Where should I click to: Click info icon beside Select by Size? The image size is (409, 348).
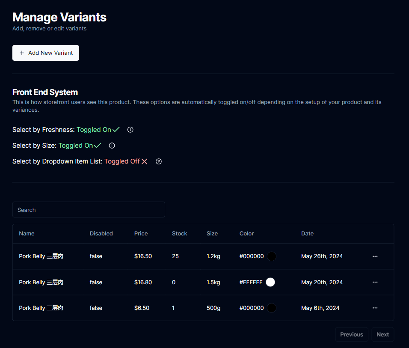click(x=112, y=146)
